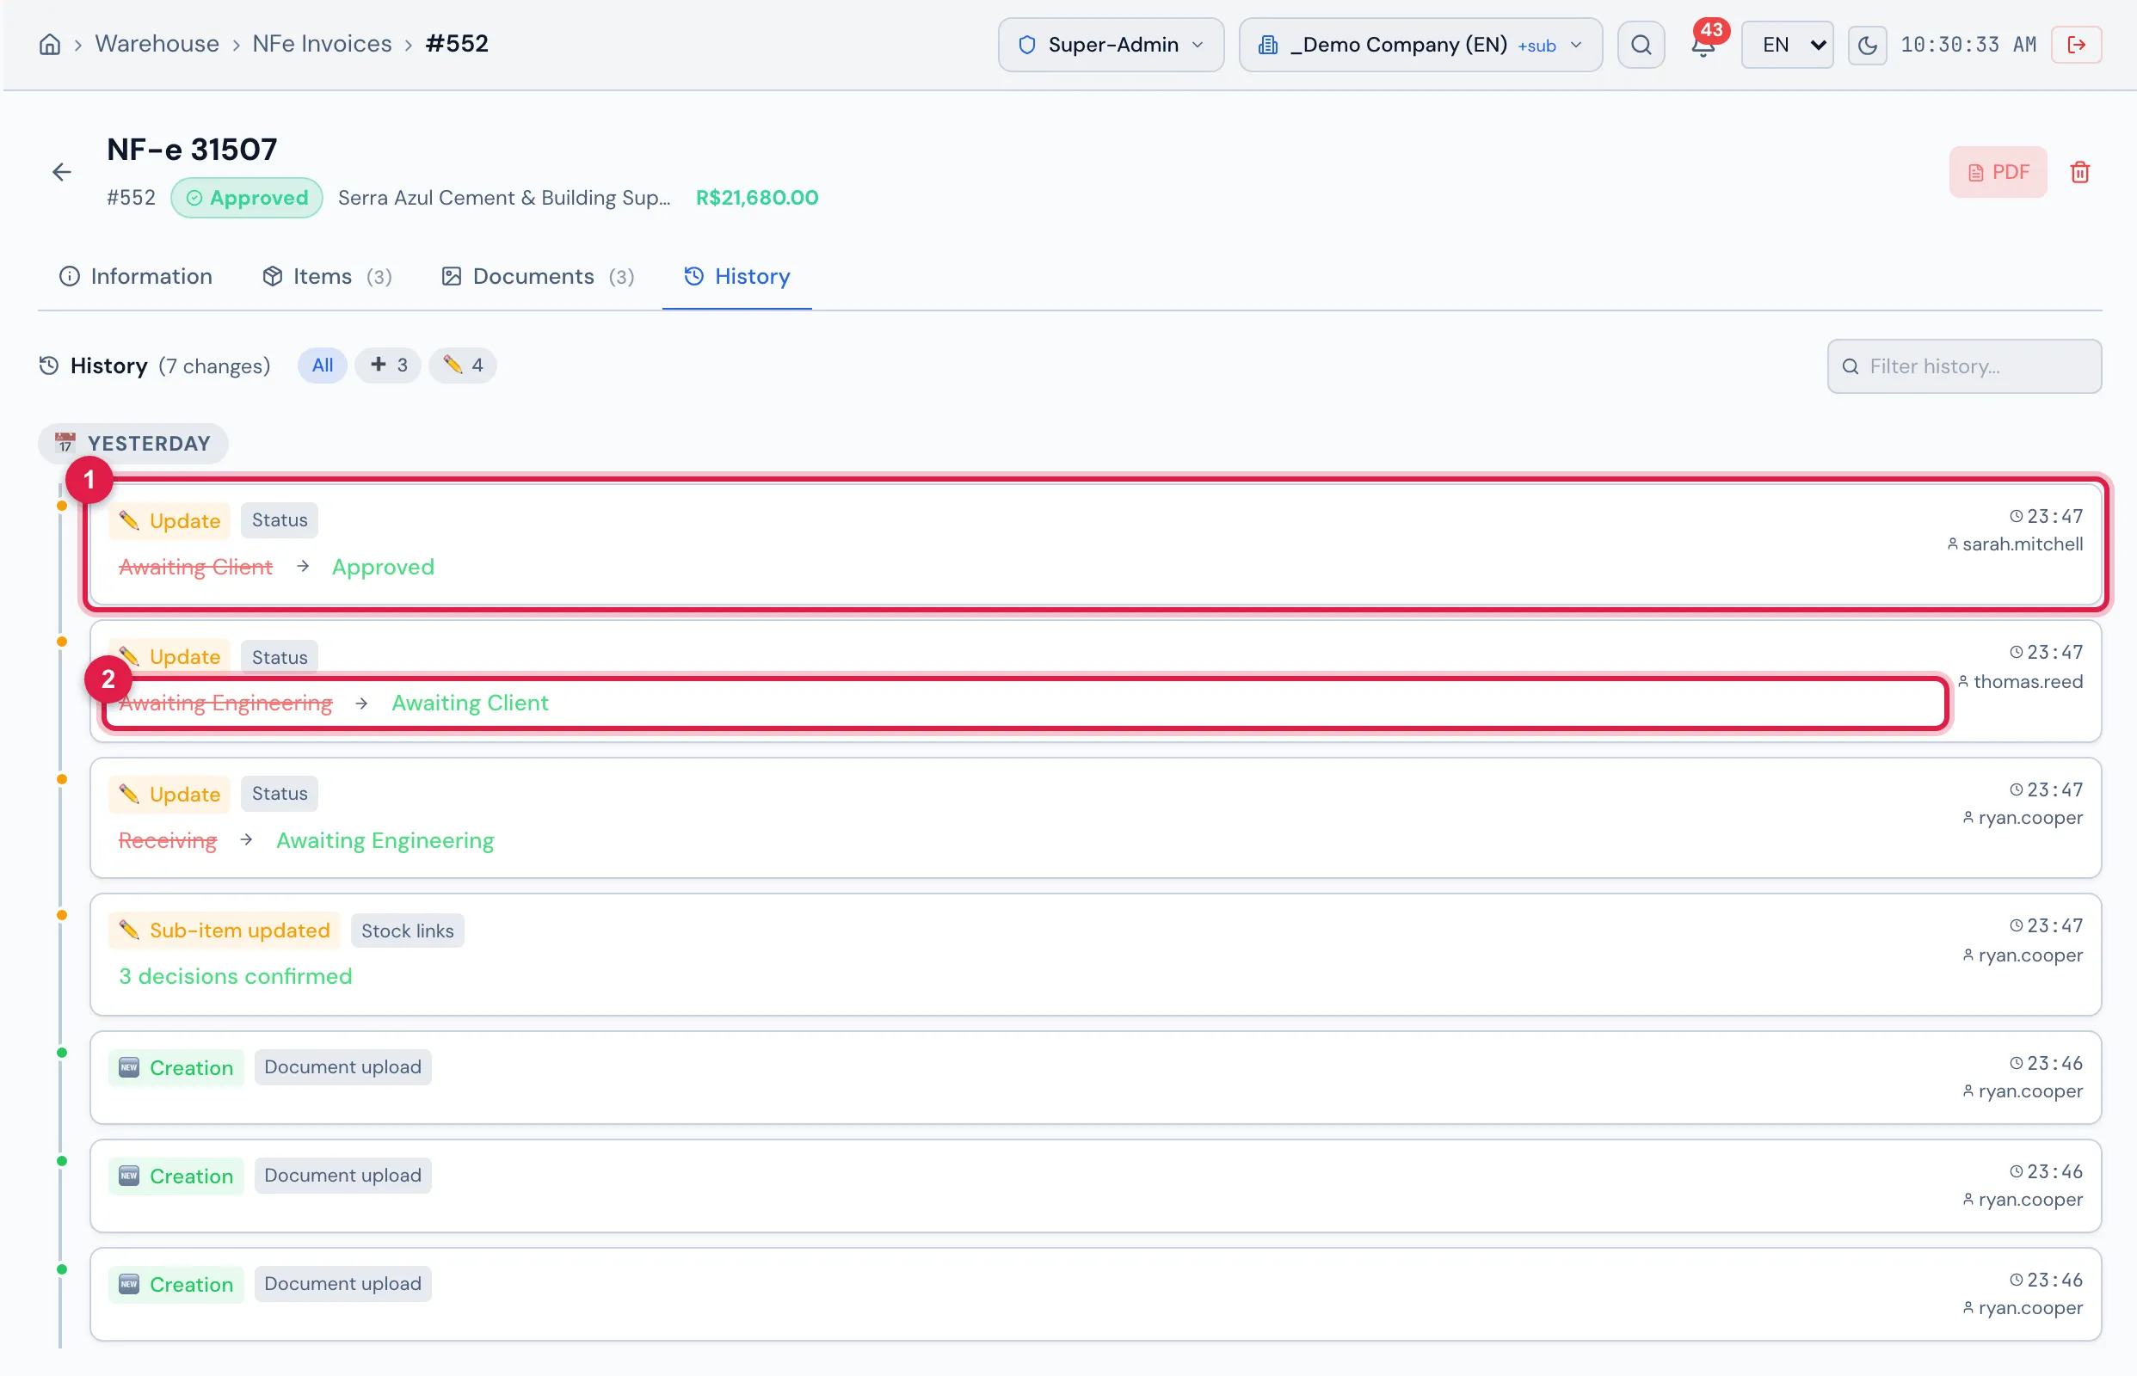Viewport: 2137px width, 1376px height.
Task: Change language in the EN dropdown
Action: pos(1788,45)
